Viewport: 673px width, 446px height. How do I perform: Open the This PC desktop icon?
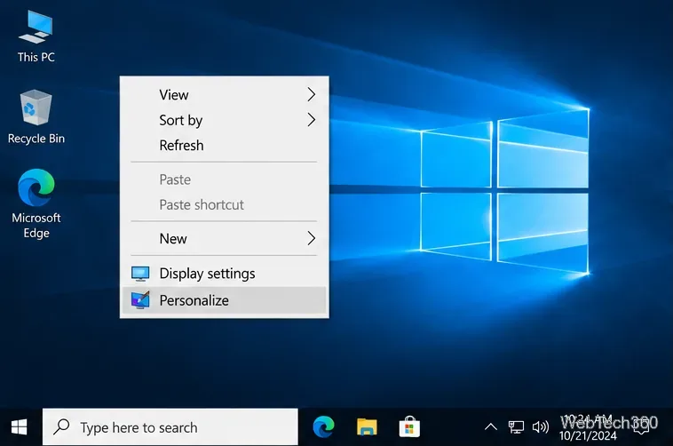[36, 37]
